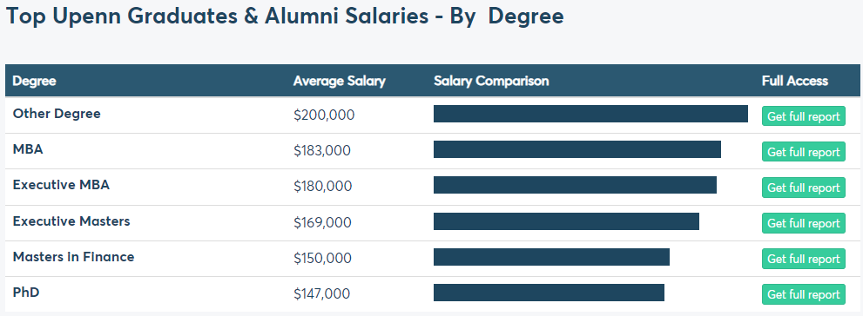Select the Executive MBA degree label
This screenshot has height=316, width=863.
(x=61, y=185)
